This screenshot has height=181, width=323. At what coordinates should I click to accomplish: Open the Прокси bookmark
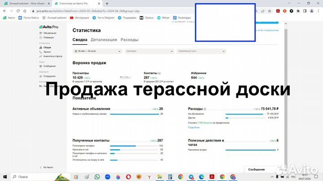[x=147, y=18]
